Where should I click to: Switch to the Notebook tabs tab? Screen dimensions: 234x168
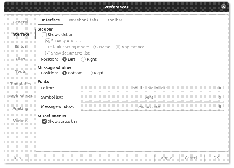pos(84,20)
